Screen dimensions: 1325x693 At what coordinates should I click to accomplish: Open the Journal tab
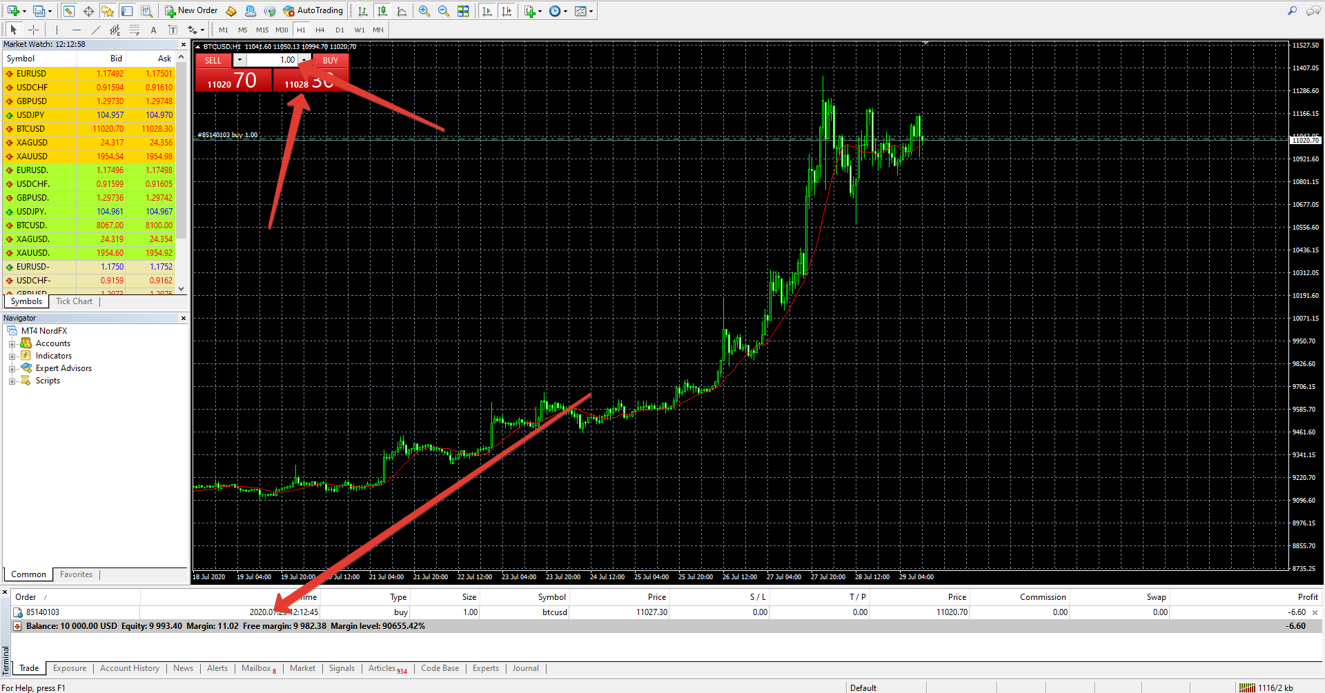(525, 668)
